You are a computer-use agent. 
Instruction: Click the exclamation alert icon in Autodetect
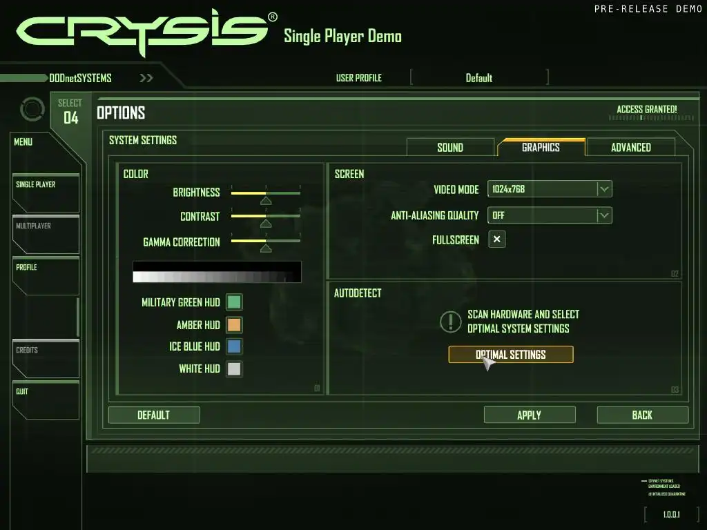click(x=450, y=322)
